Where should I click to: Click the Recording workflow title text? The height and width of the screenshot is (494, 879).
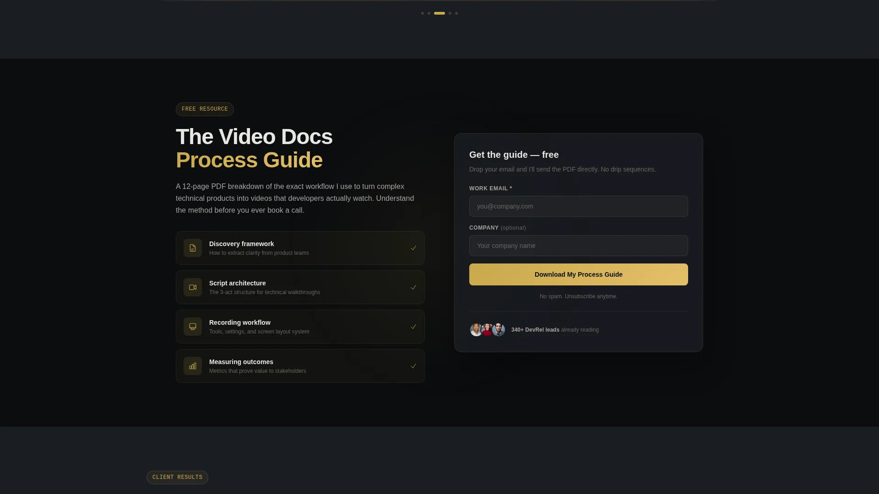(x=239, y=322)
